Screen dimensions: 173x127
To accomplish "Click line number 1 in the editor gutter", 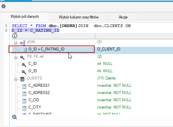I will pos(6,25).
